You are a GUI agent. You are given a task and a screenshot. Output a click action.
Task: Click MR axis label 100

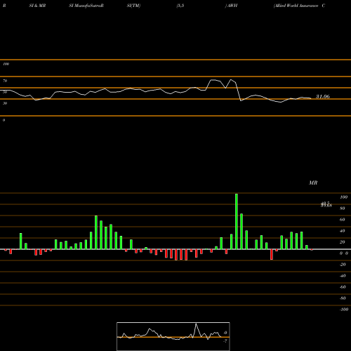tap(343, 197)
